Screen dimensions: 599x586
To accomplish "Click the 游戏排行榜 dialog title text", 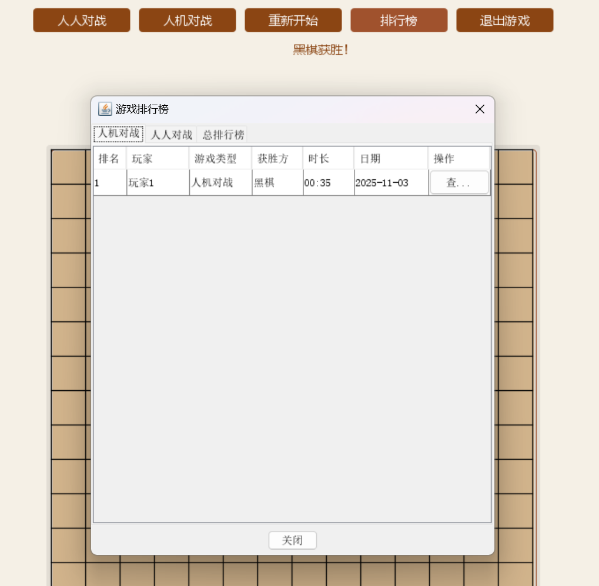I will [142, 109].
